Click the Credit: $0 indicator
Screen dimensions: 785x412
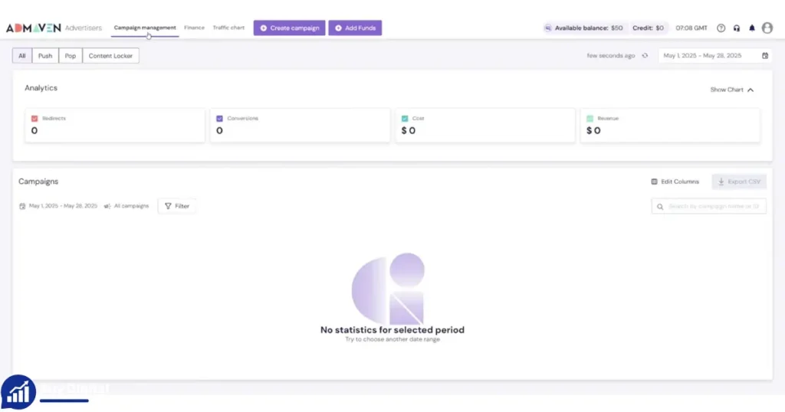[648, 28]
